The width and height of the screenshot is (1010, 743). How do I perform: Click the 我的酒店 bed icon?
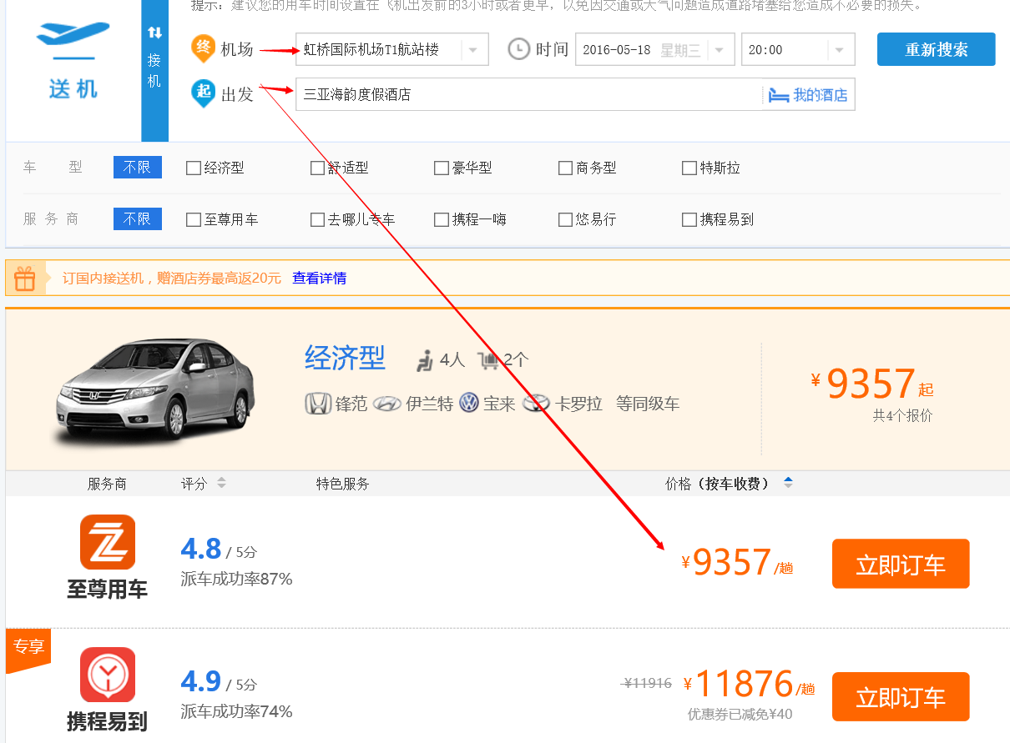point(778,95)
